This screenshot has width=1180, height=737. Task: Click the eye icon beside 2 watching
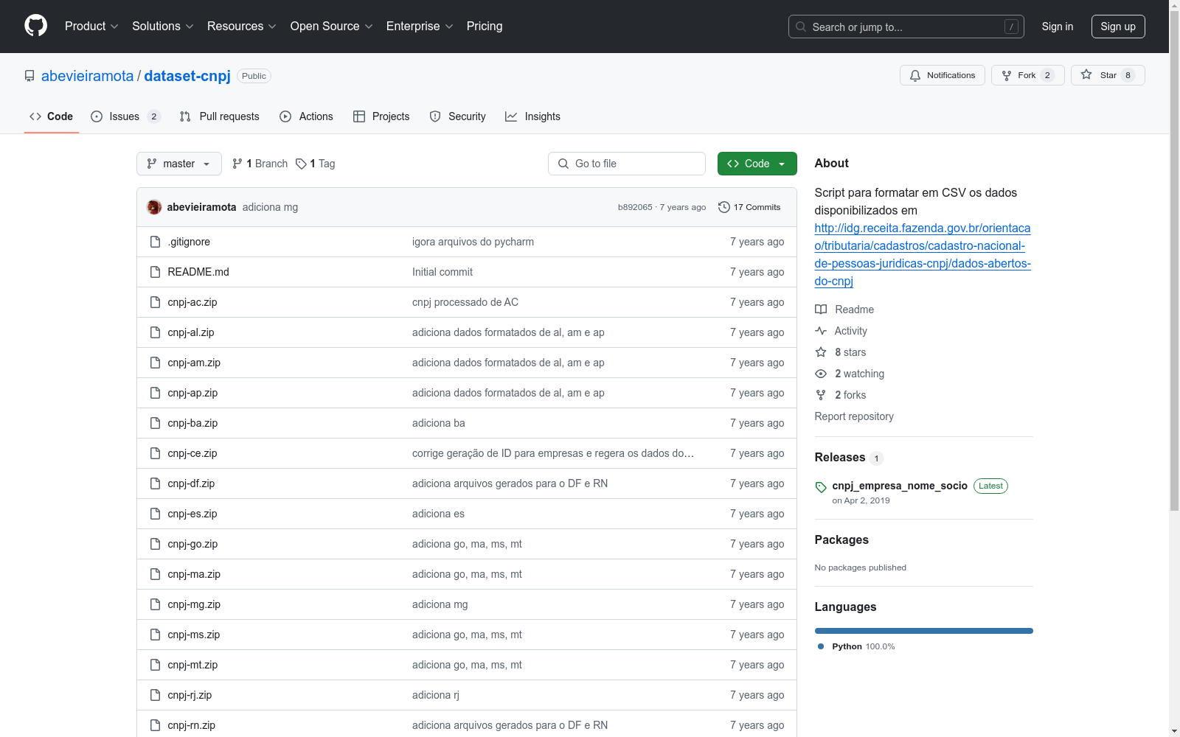(x=821, y=374)
